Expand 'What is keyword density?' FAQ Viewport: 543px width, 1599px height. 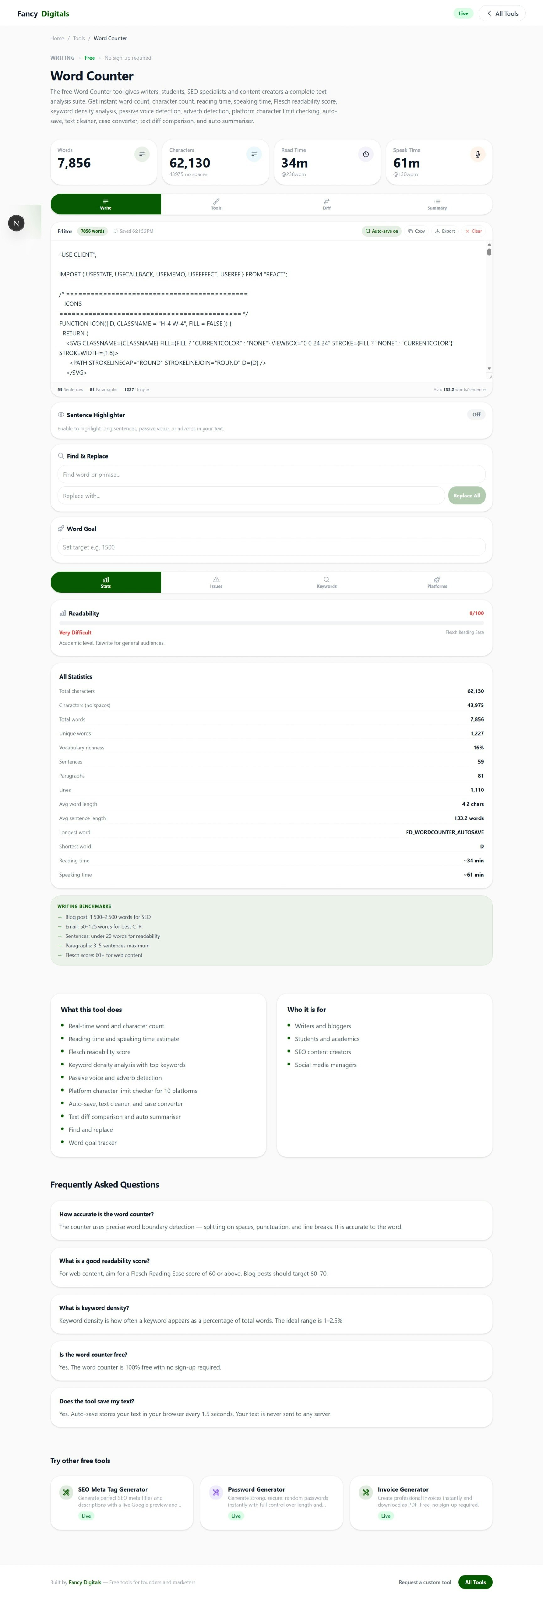pyautogui.click(x=271, y=1314)
